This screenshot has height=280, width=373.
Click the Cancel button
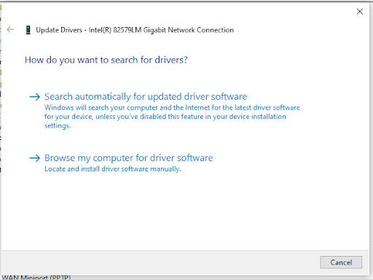tap(341, 262)
